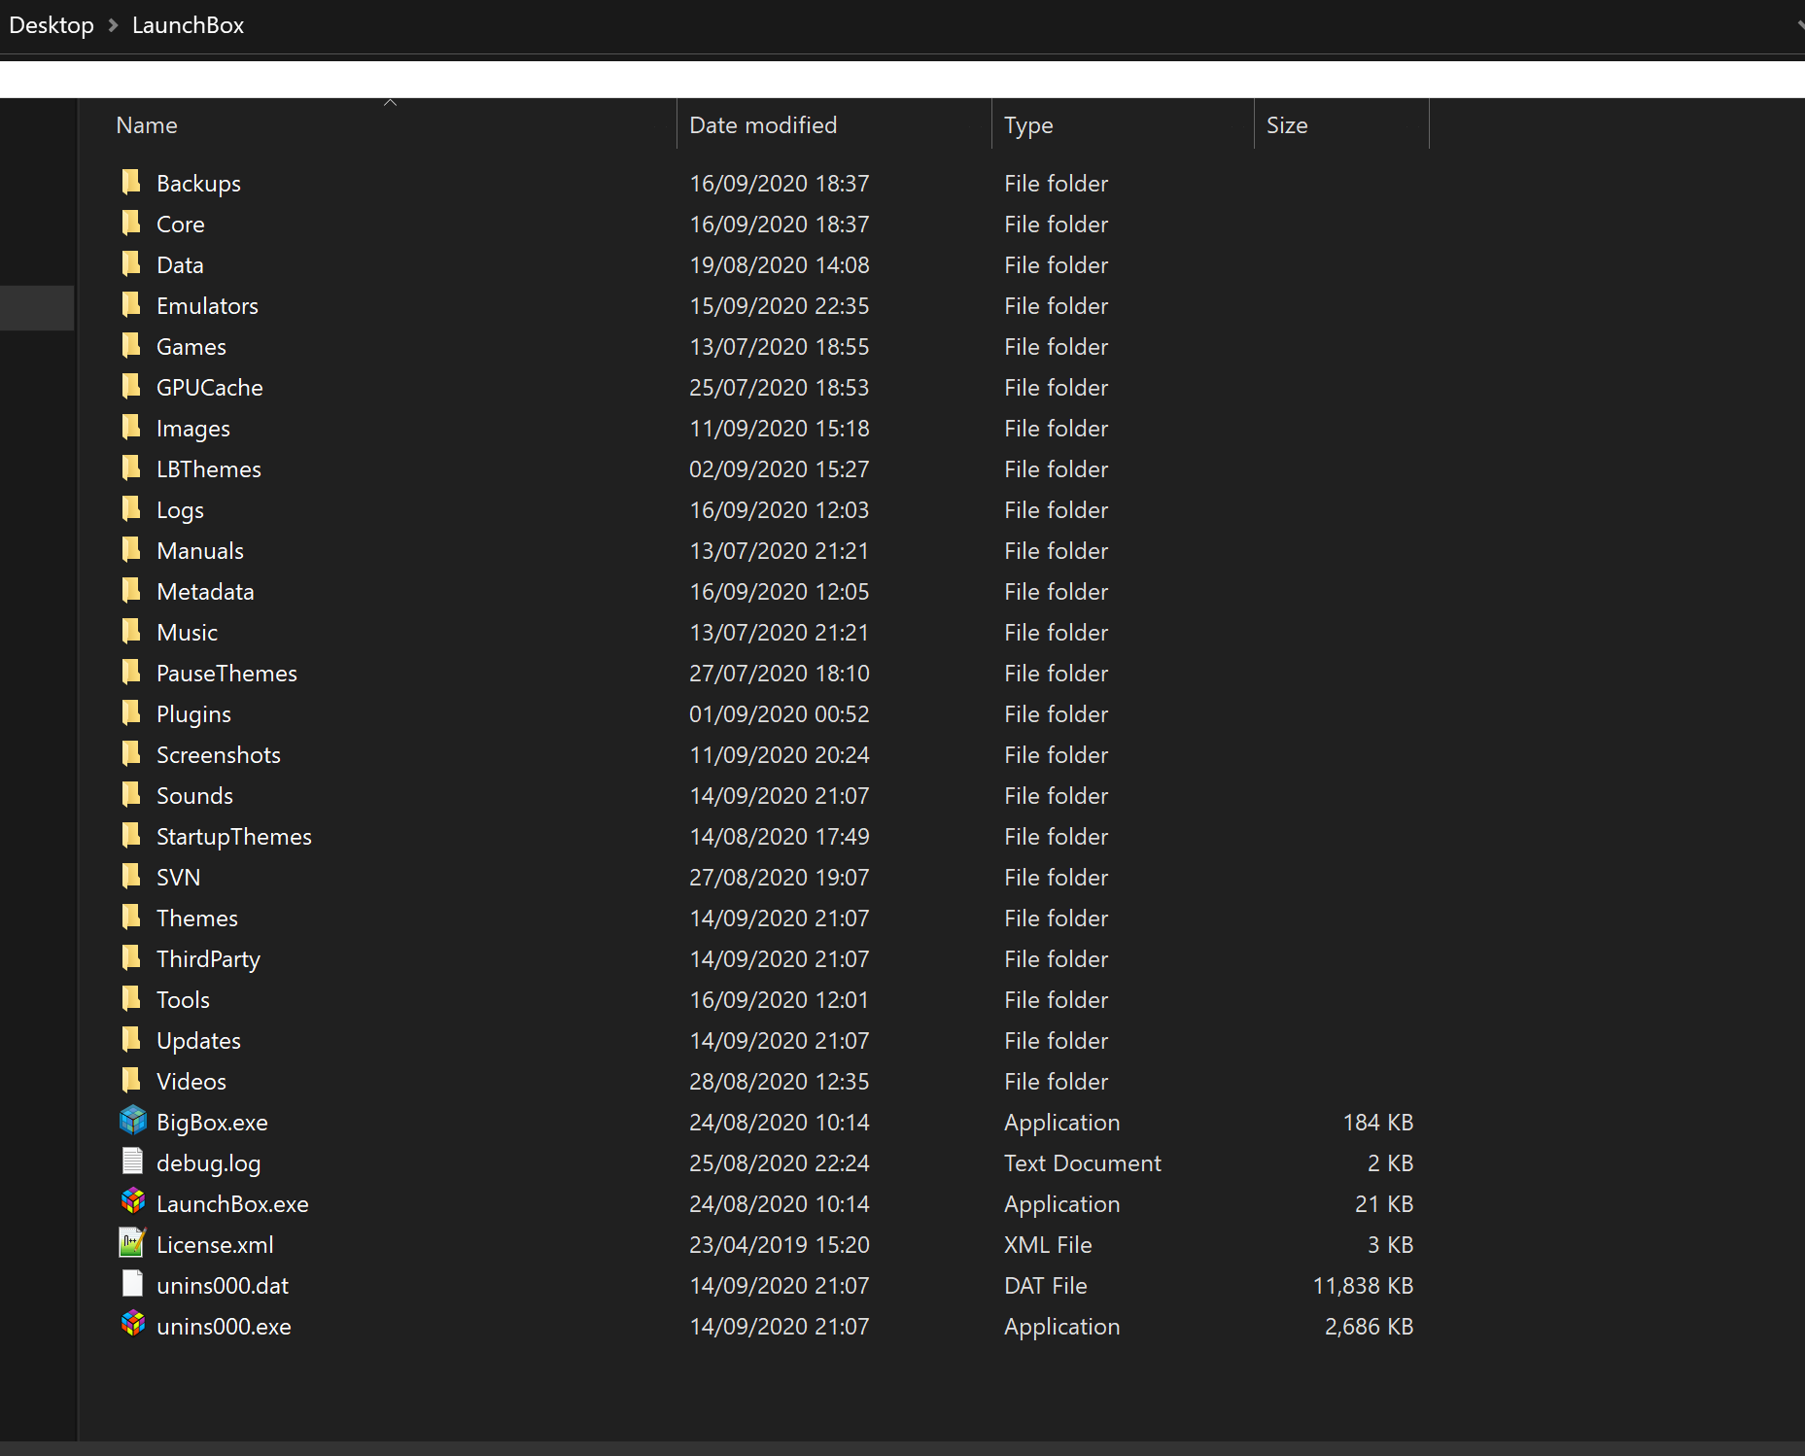
Task: Sort by the Type column header
Action: click(1028, 126)
